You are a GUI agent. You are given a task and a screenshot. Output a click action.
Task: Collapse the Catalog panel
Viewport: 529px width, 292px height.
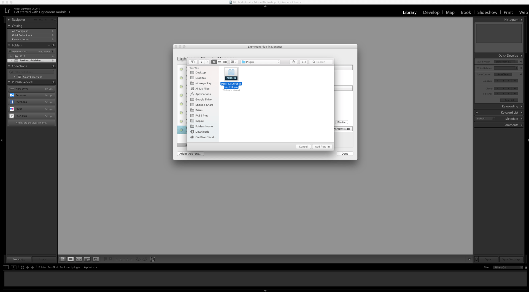(9, 26)
